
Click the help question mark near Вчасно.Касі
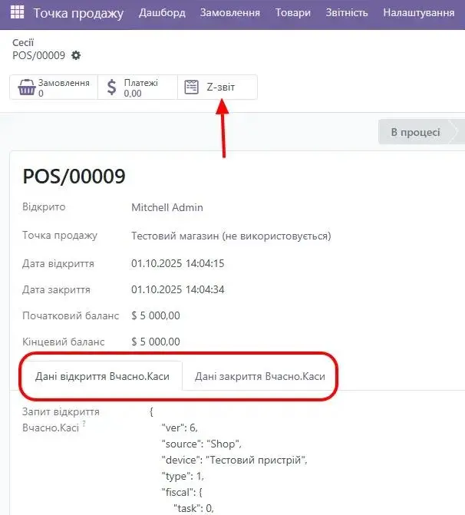pyautogui.click(x=84, y=424)
